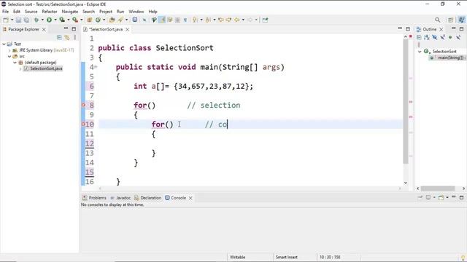Launch Debug from the bug toolbar icon
467x262 pixels.
point(36,20)
